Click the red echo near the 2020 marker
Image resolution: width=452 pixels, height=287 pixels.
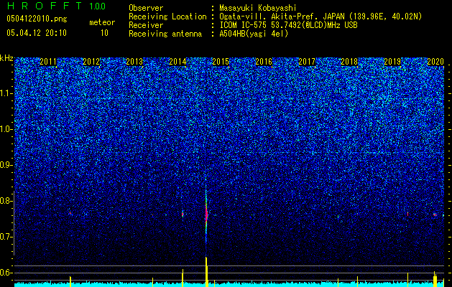pyautogui.click(x=435, y=215)
